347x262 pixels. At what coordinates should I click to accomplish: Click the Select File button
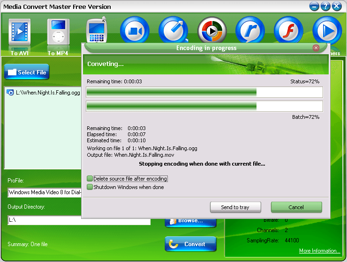tap(27, 72)
